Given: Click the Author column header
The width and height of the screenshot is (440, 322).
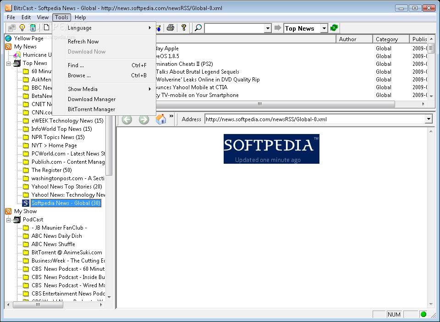Looking at the screenshot, I should (x=354, y=39).
